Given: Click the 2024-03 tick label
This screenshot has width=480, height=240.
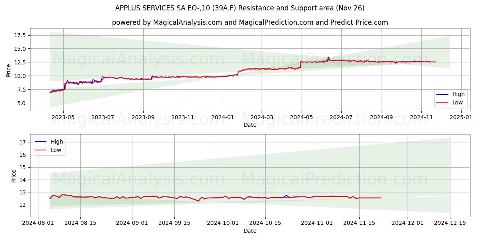Looking at the screenshot, I should coord(262,118).
